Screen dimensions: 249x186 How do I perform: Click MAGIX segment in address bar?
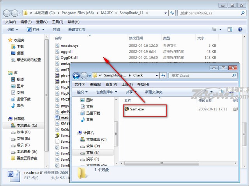pos(107,13)
